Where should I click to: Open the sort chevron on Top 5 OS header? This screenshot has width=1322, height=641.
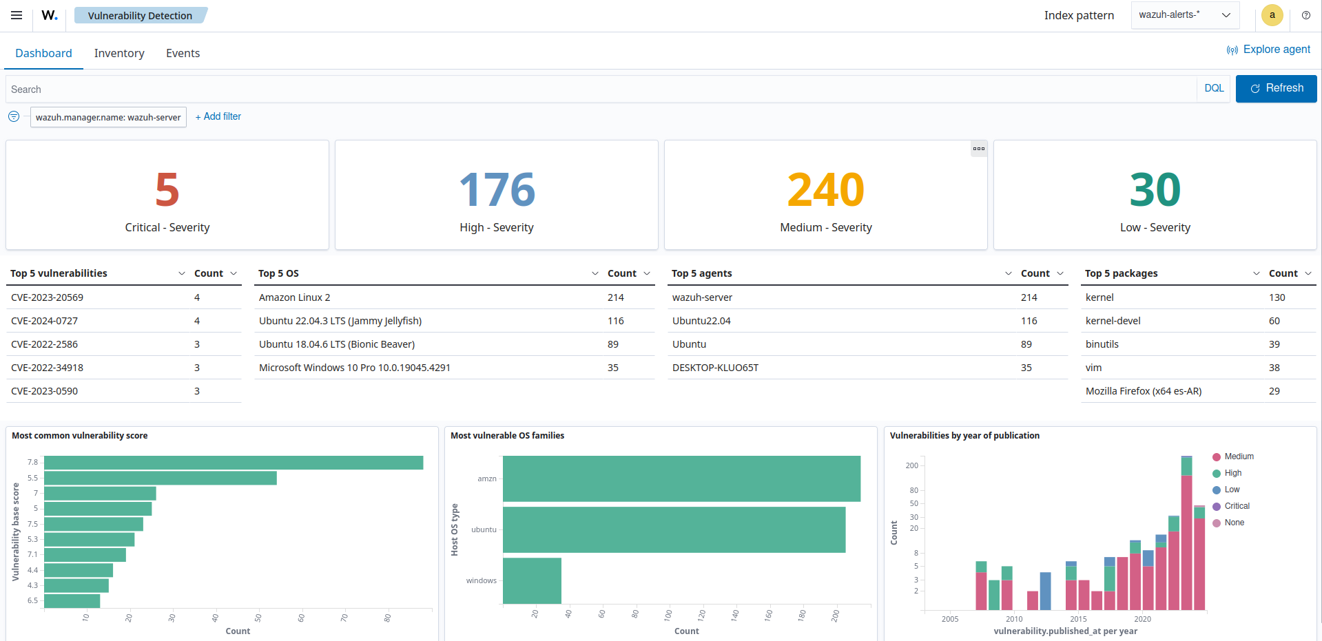[595, 273]
